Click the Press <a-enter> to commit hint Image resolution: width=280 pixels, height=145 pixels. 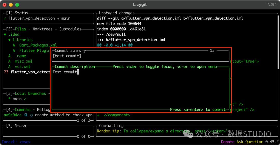[x=198, y=110]
